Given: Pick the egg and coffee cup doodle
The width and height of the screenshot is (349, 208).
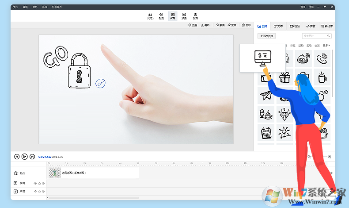Looking at the screenshot, I should click(266, 114).
